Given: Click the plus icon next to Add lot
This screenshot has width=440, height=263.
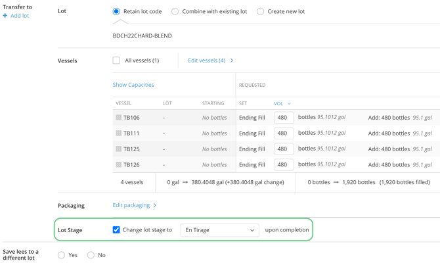Looking at the screenshot, I should [5, 16].
